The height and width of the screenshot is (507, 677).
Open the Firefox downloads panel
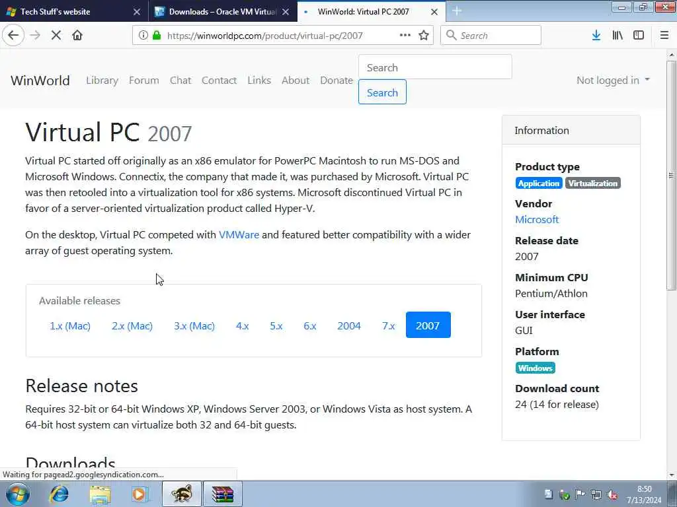pyautogui.click(x=596, y=36)
